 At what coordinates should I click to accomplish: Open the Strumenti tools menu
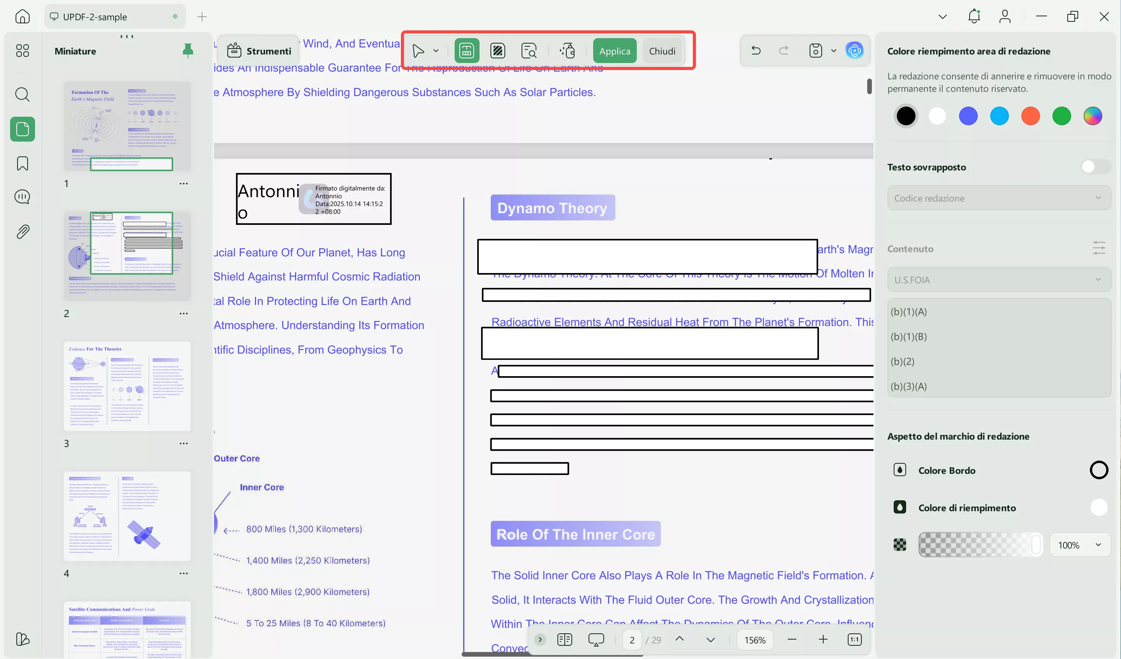259,51
